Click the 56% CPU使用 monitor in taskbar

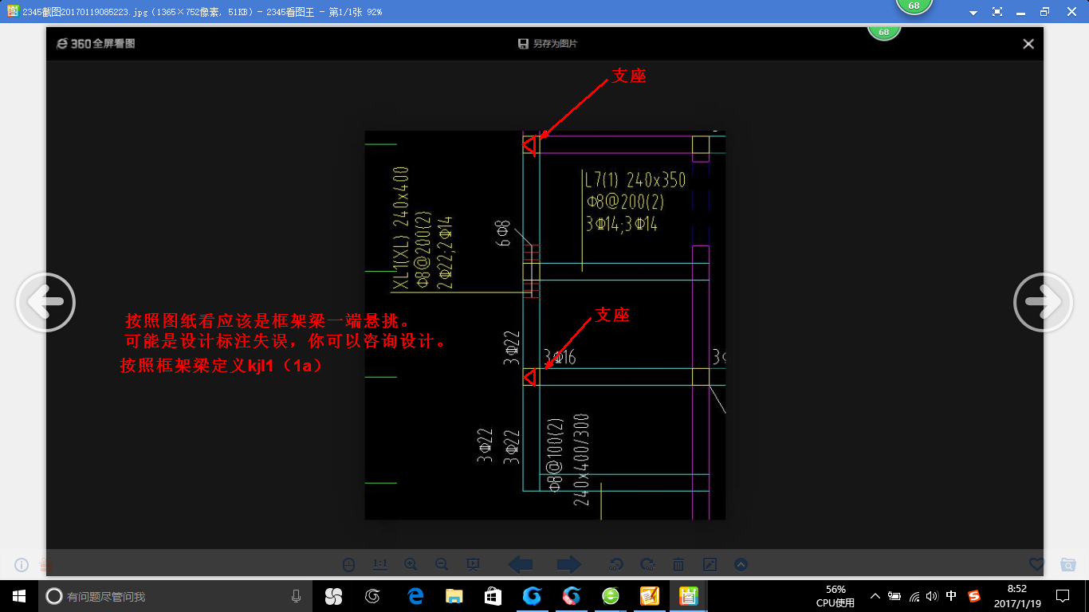(835, 596)
